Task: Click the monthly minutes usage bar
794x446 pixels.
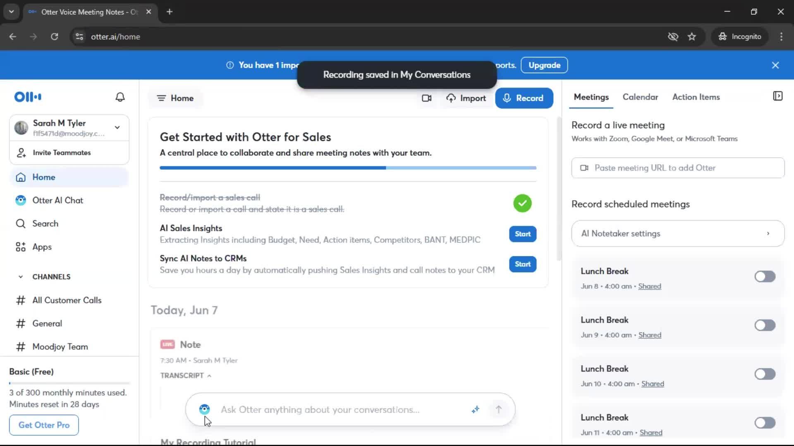Action: (69, 383)
